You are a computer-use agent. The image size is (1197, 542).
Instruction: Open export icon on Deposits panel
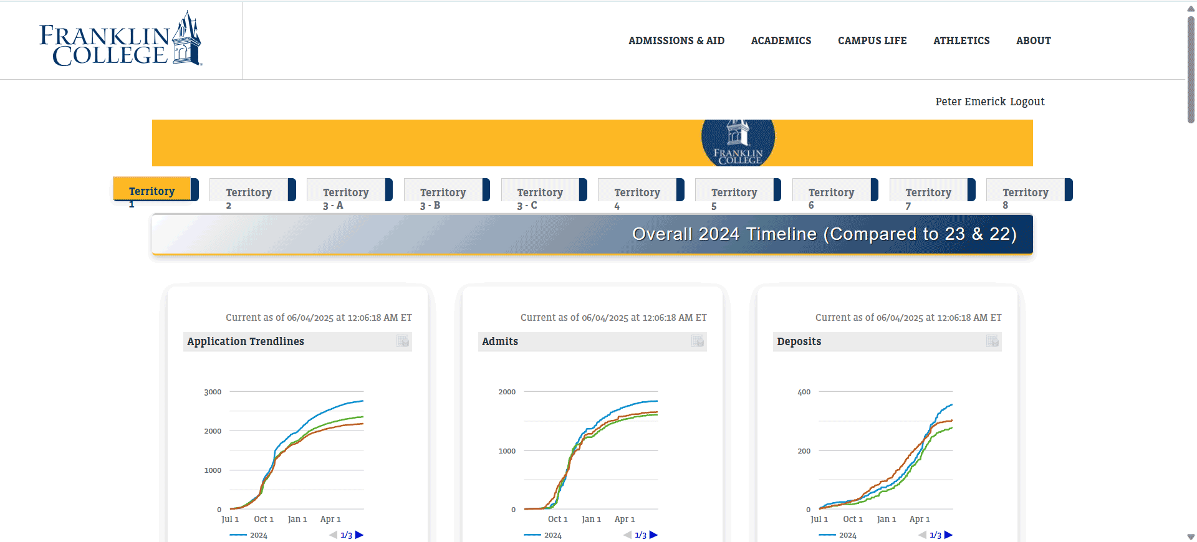pos(993,341)
